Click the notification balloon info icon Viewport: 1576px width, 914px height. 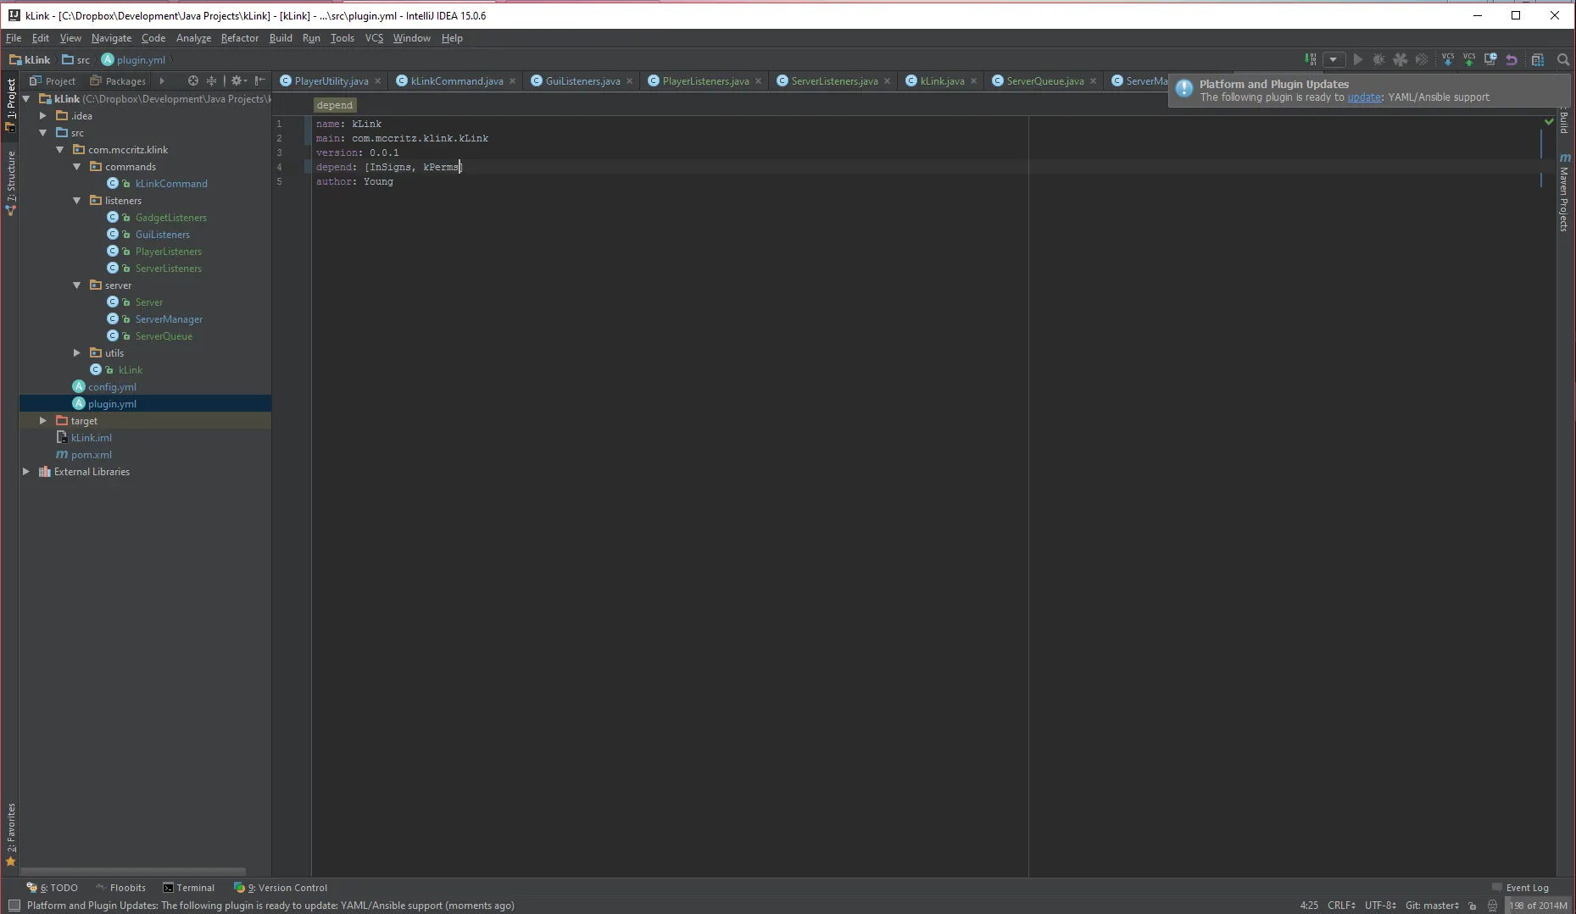click(1184, 88)
